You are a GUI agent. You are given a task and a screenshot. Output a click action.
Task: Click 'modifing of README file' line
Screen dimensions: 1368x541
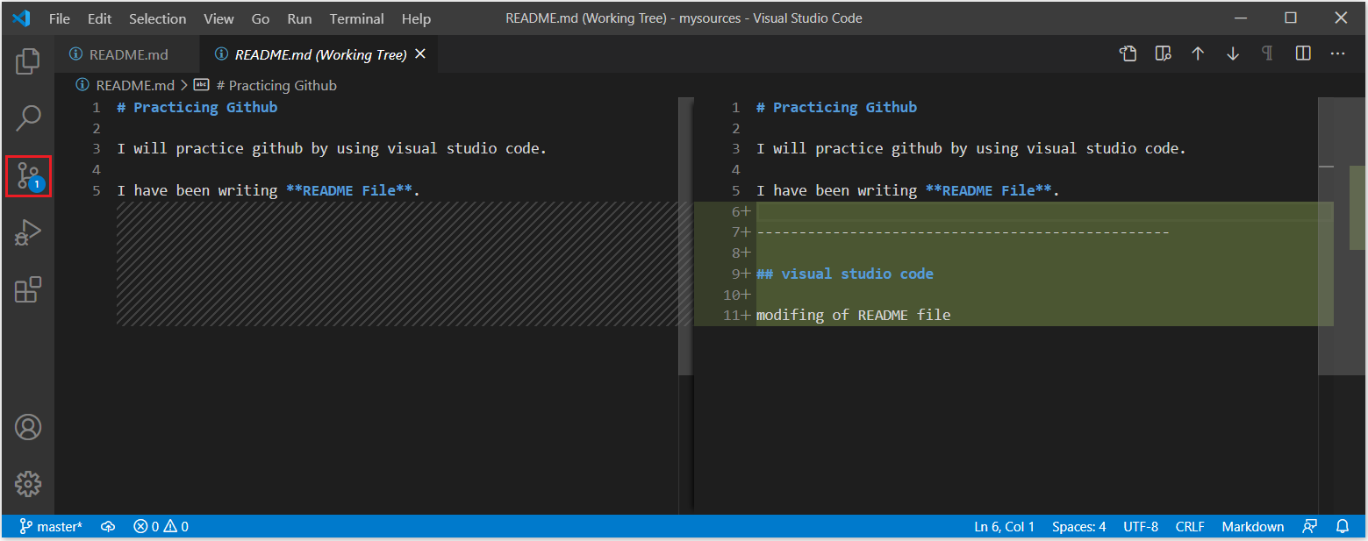click(853, 315)
